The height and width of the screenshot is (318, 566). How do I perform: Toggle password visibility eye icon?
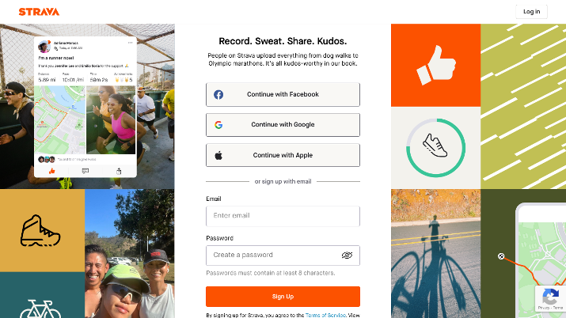[347, 256]
